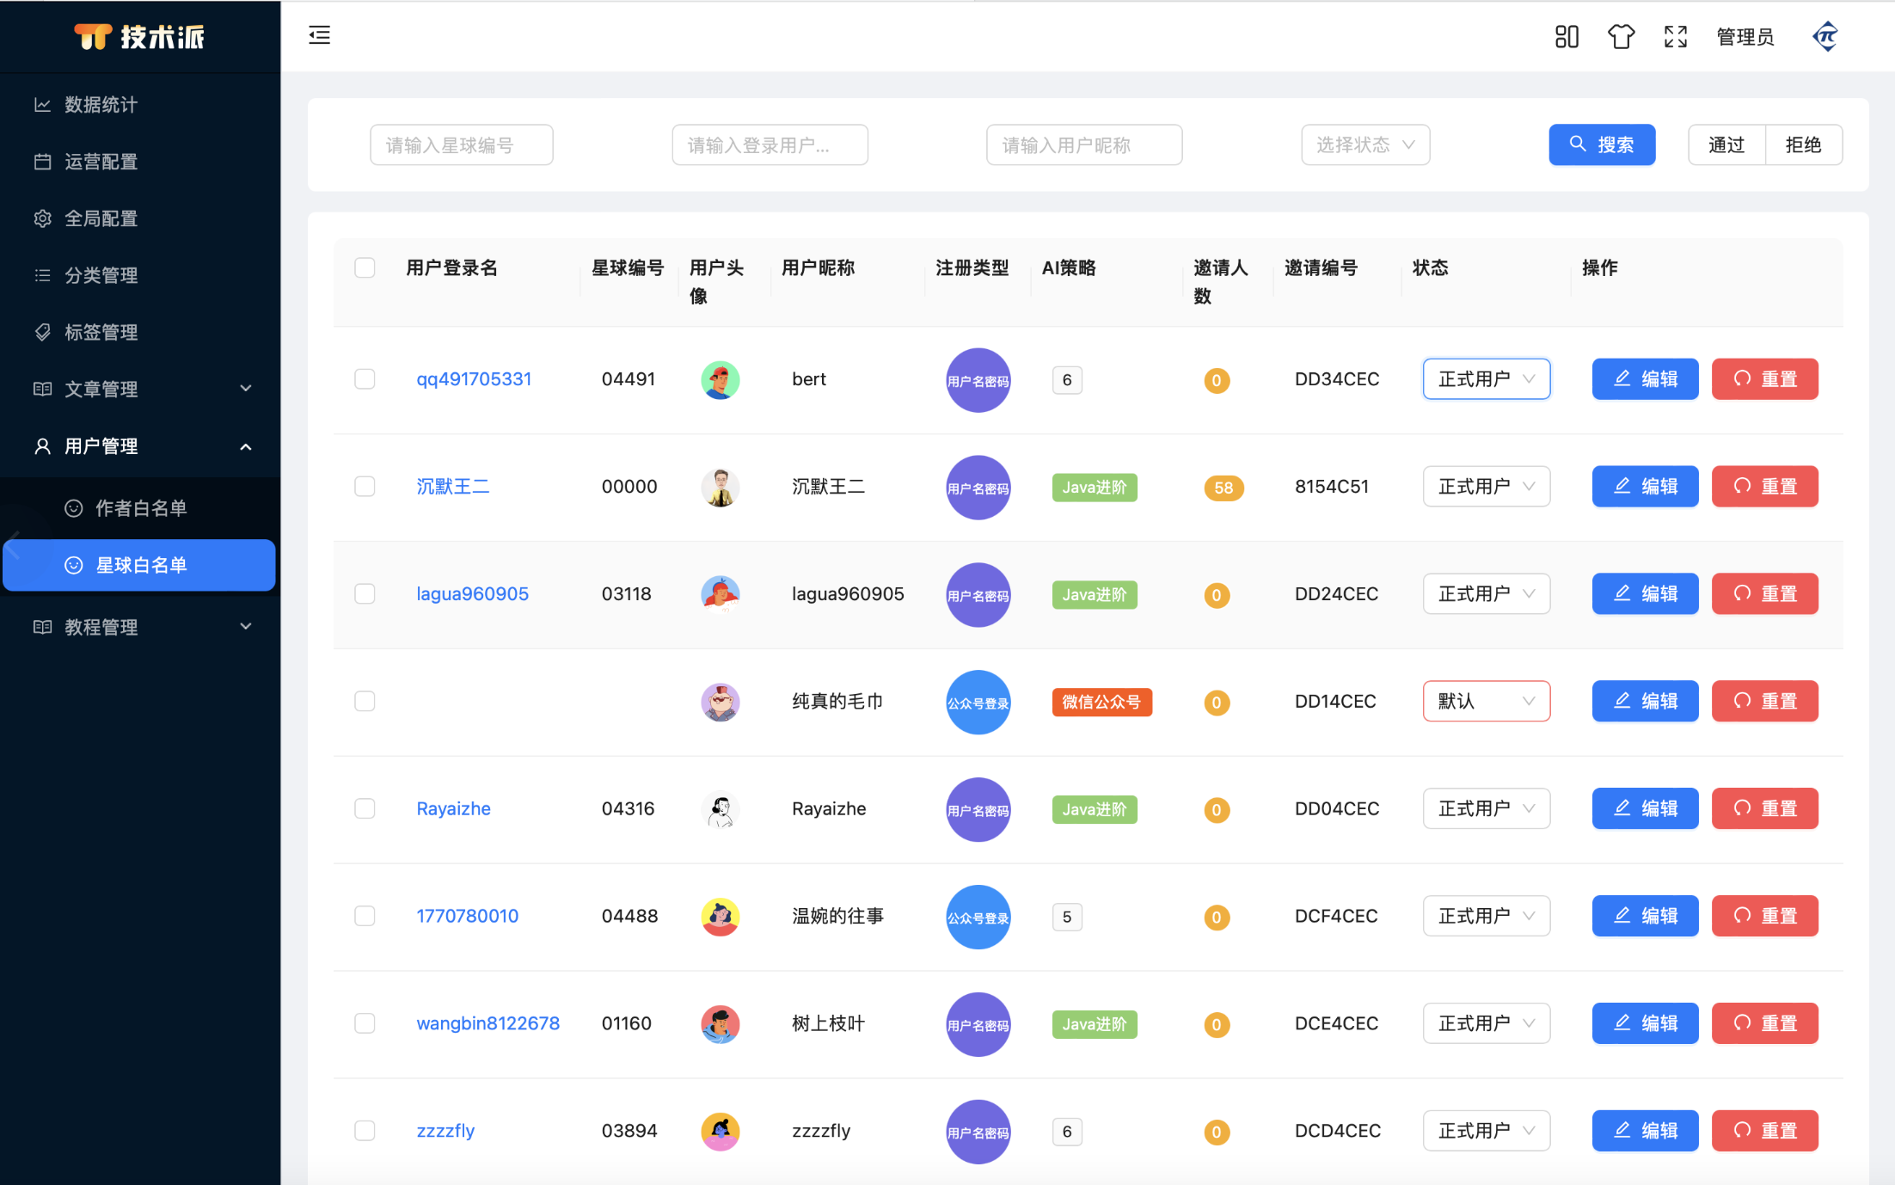
Task: Check the select-all checkbox in the table header
Action: pos(365,267)
